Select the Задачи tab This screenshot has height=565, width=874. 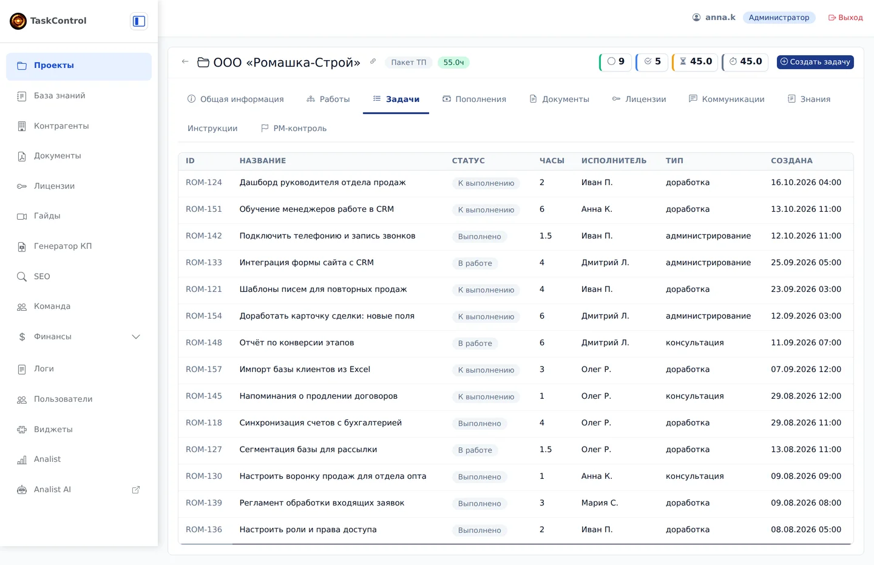(396, 100)
